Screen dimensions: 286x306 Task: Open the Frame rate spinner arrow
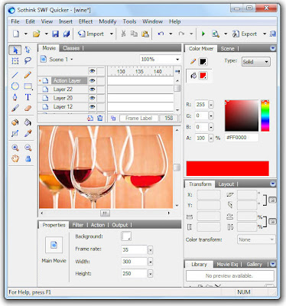coord(150,250)
